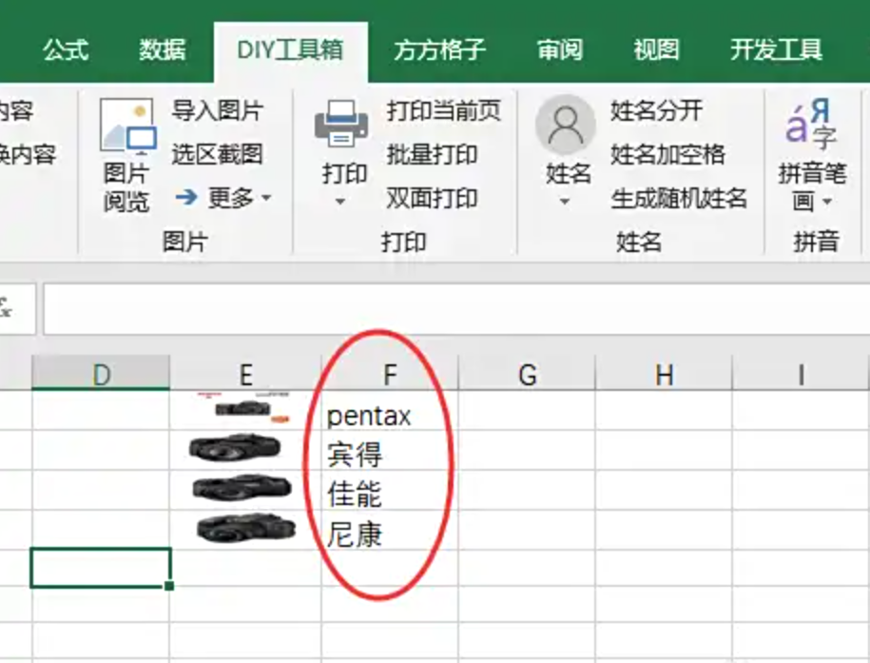
Task: Click 批量打印 in the print group
Action: (x=432, y=154)
